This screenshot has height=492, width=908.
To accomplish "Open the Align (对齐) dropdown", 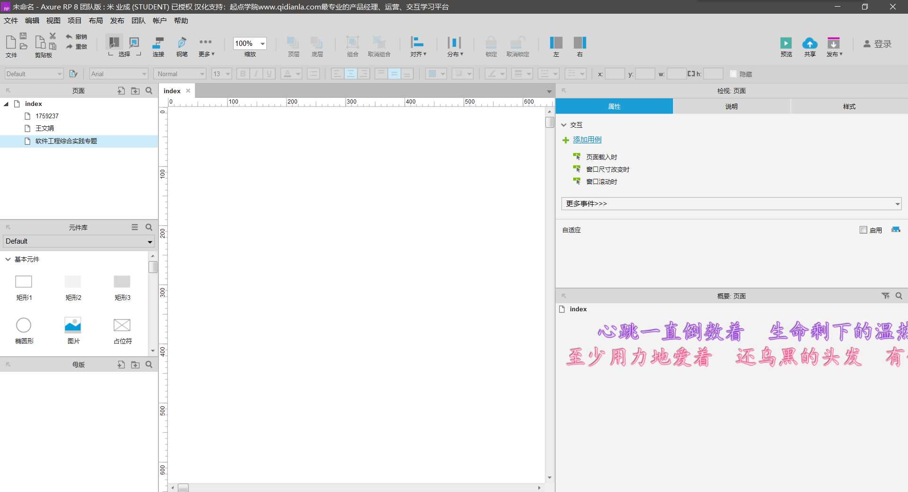I will tap(418, 46).
